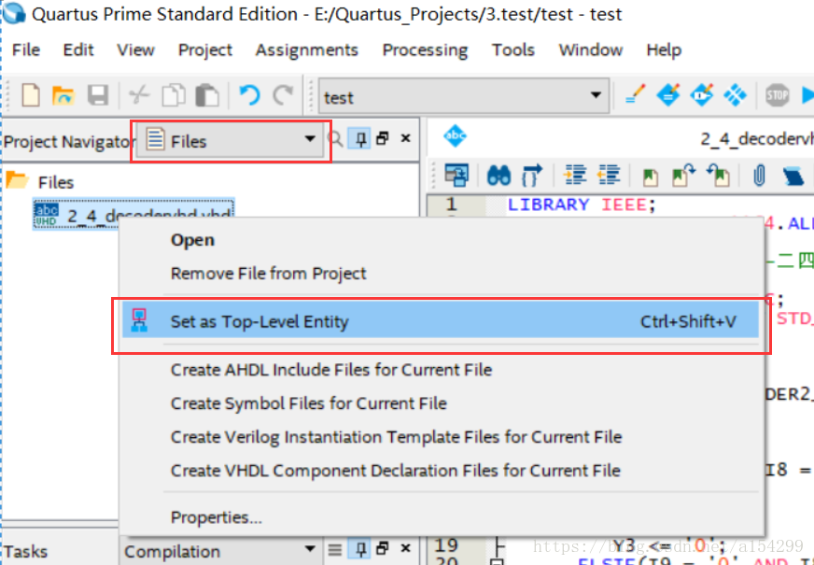Choose Set as Top-Level Entity
This screenshot has width=814, height=565.
point(441,321)
